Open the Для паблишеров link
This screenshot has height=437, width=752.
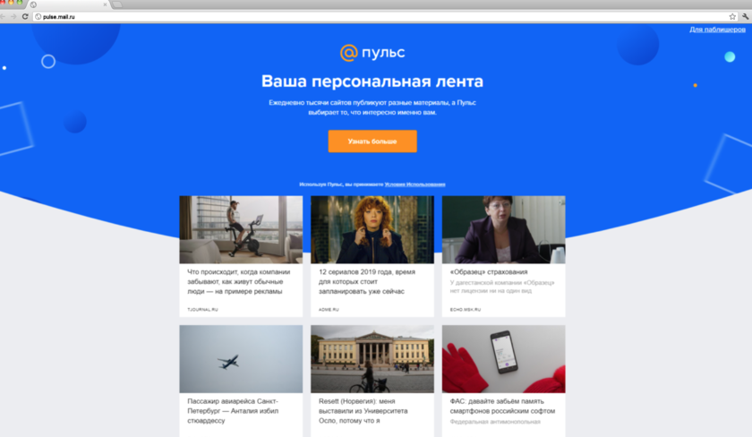point(717,30)
